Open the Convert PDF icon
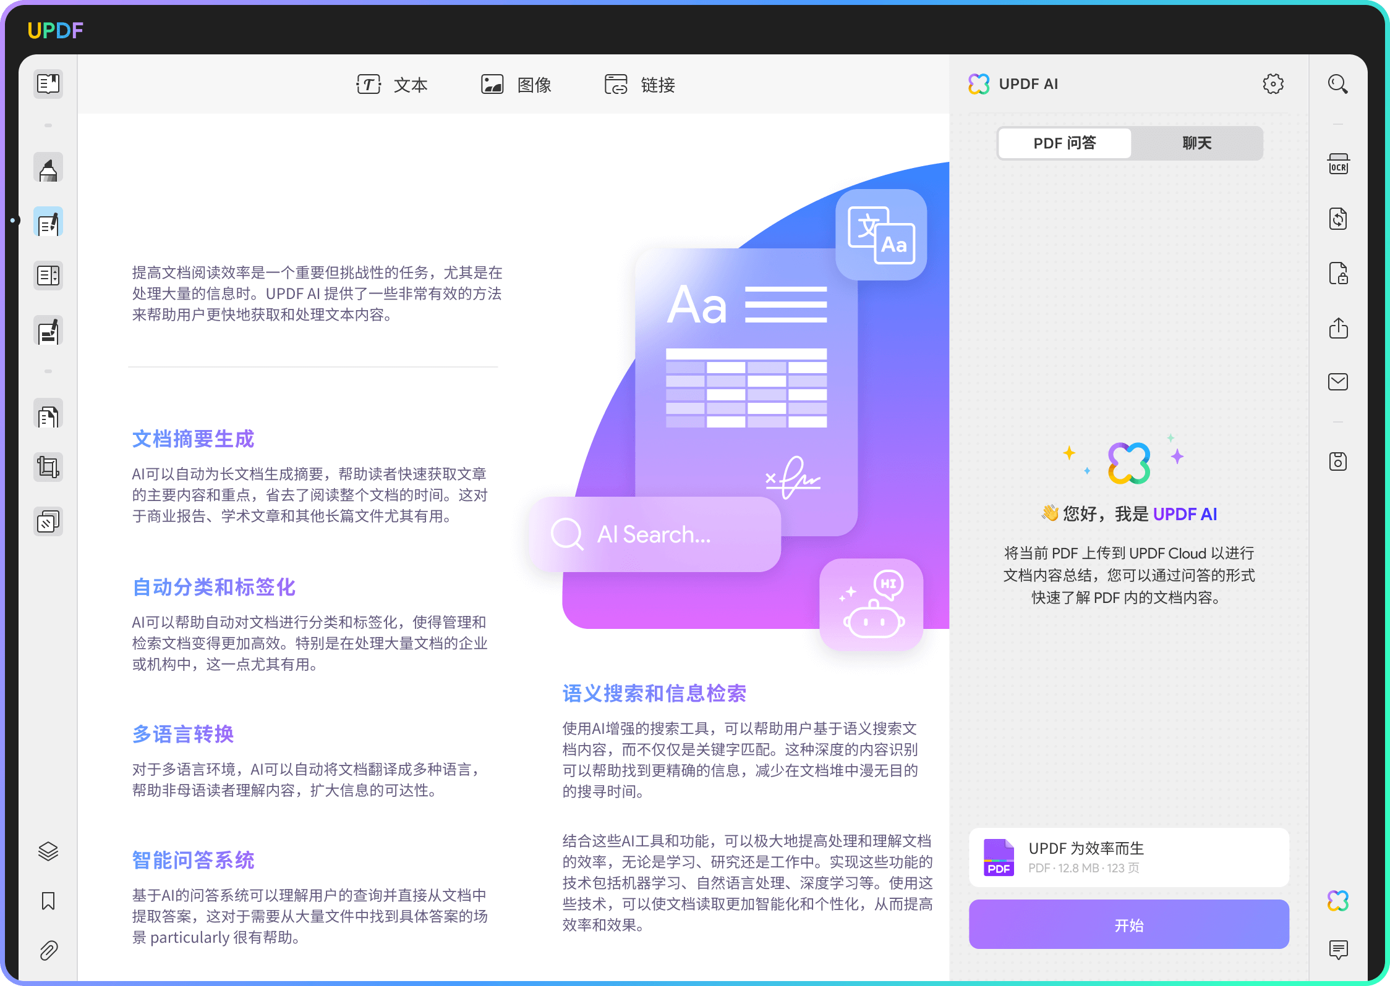 click(x=1338, y=219)
